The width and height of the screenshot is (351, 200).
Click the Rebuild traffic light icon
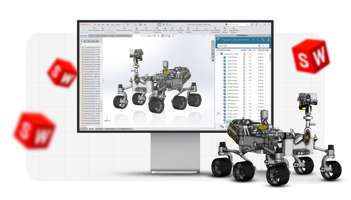(x=164, y=24)
